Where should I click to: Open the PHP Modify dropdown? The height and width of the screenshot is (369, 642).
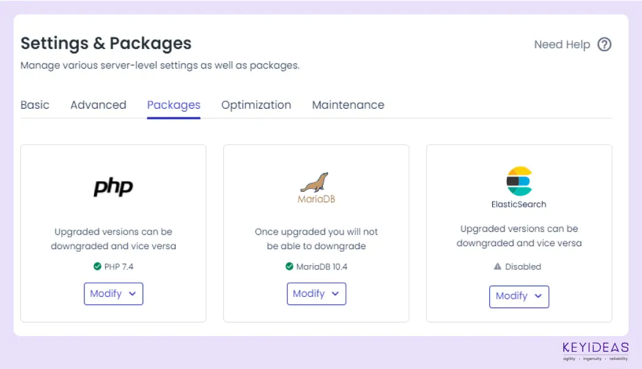tap(113, 294)
